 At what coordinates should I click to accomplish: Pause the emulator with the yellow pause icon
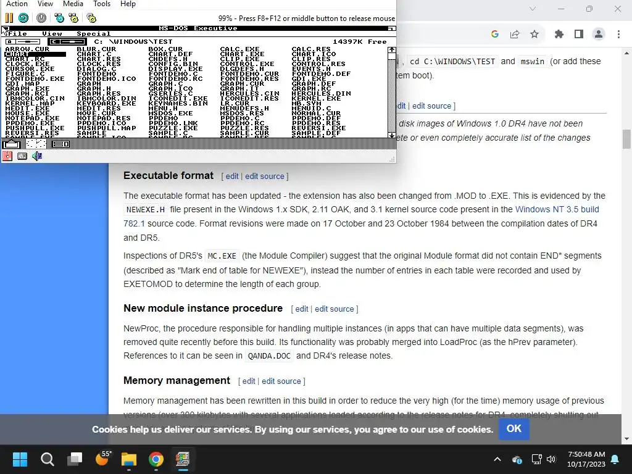[9, 18]
